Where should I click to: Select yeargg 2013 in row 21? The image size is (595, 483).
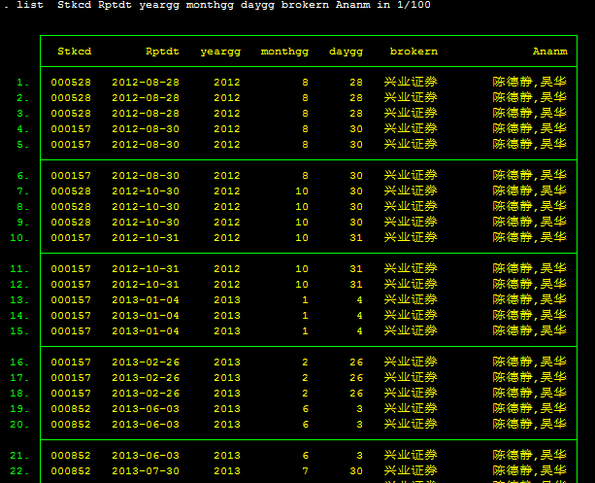coord(227,457)
